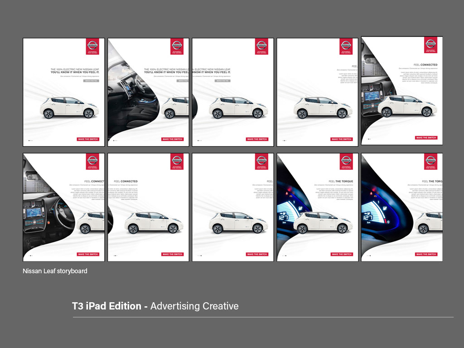Click Make The Switch in bottom row's second frame
Viewport: 464px width, 348px height.
tap(173, 254)
